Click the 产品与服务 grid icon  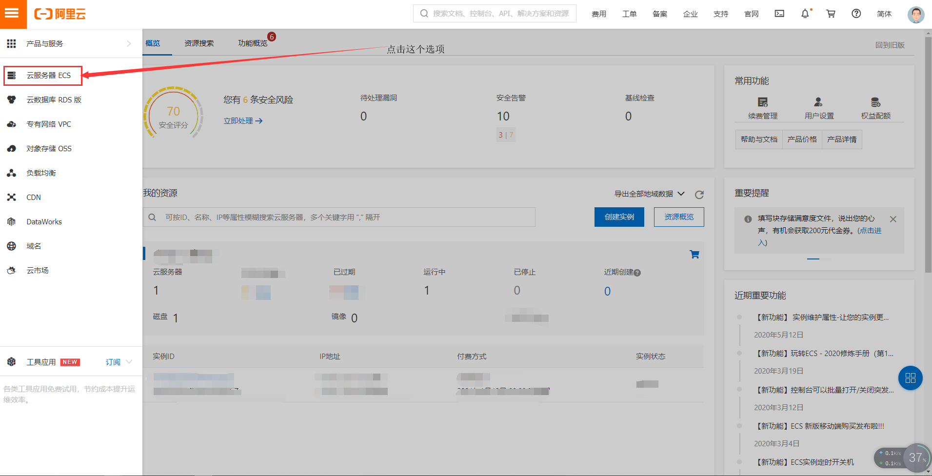(11, 43)
